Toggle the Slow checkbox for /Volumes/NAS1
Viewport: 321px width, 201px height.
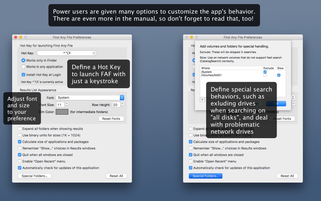click(279, 75)
